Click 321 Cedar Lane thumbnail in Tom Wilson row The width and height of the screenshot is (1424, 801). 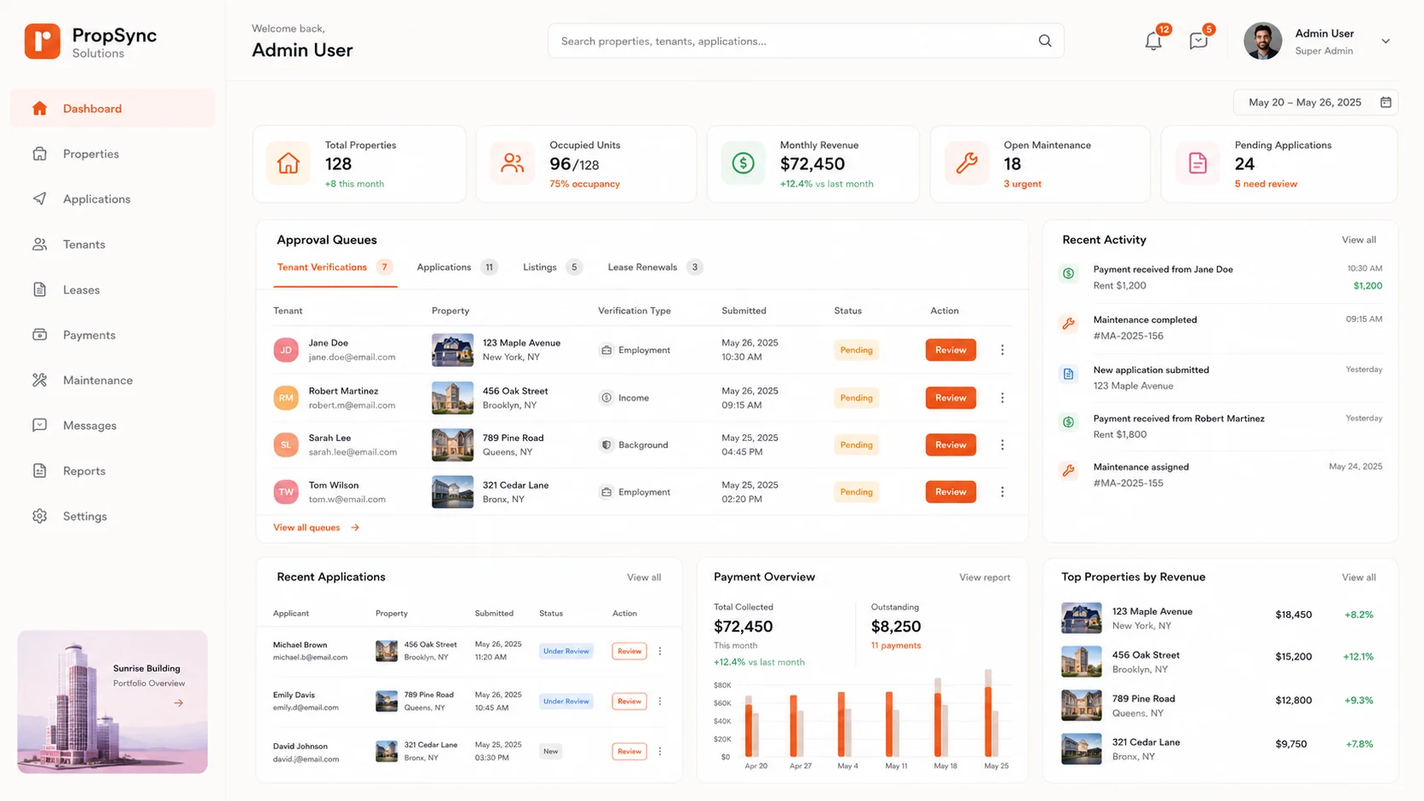tap(452, 492)
